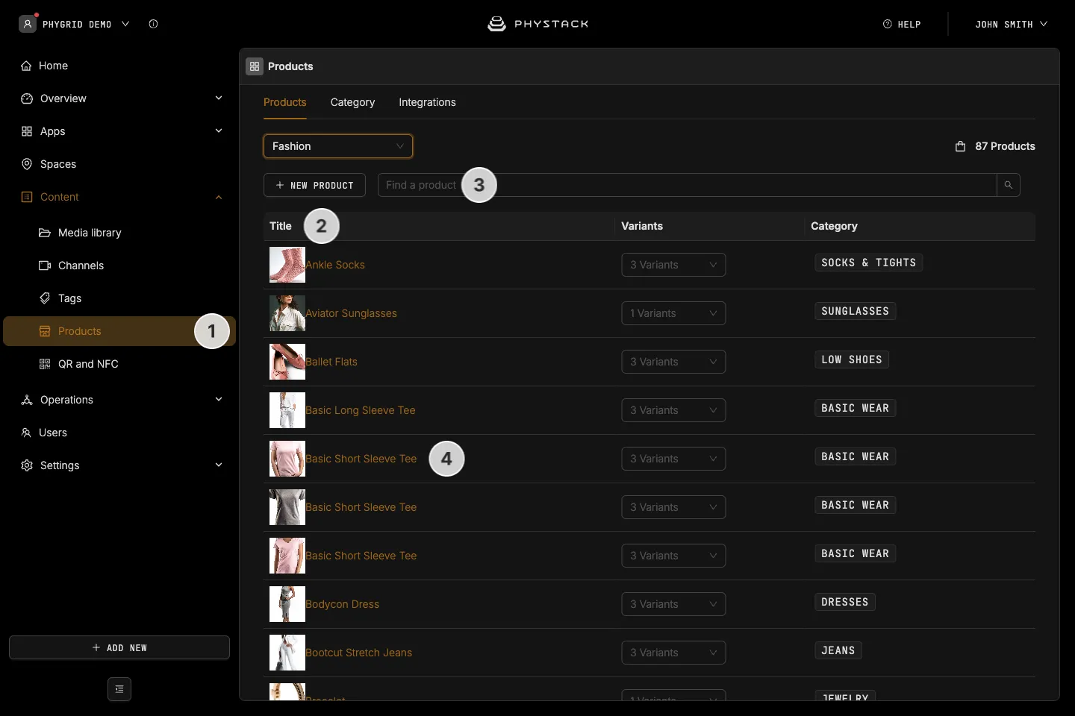Click the shopping bag icon by 87 Products
Viewport: 1075px width, 716px height.
(961, 146)
